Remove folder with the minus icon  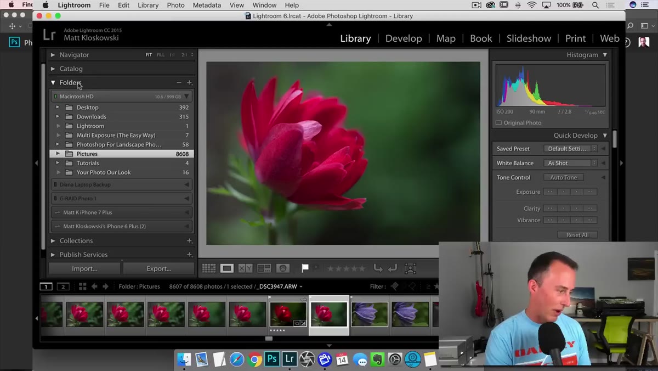[179, 82]
